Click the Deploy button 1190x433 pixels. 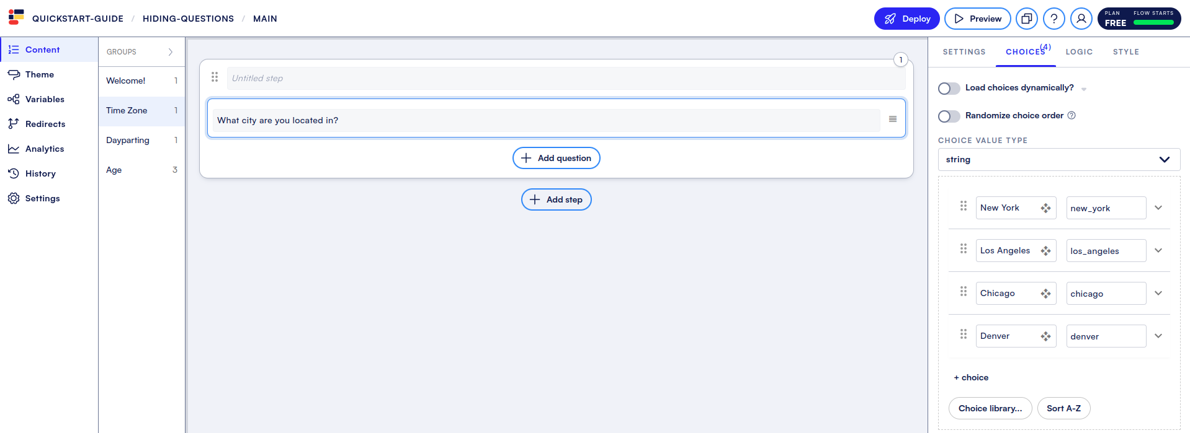(906, 19)
